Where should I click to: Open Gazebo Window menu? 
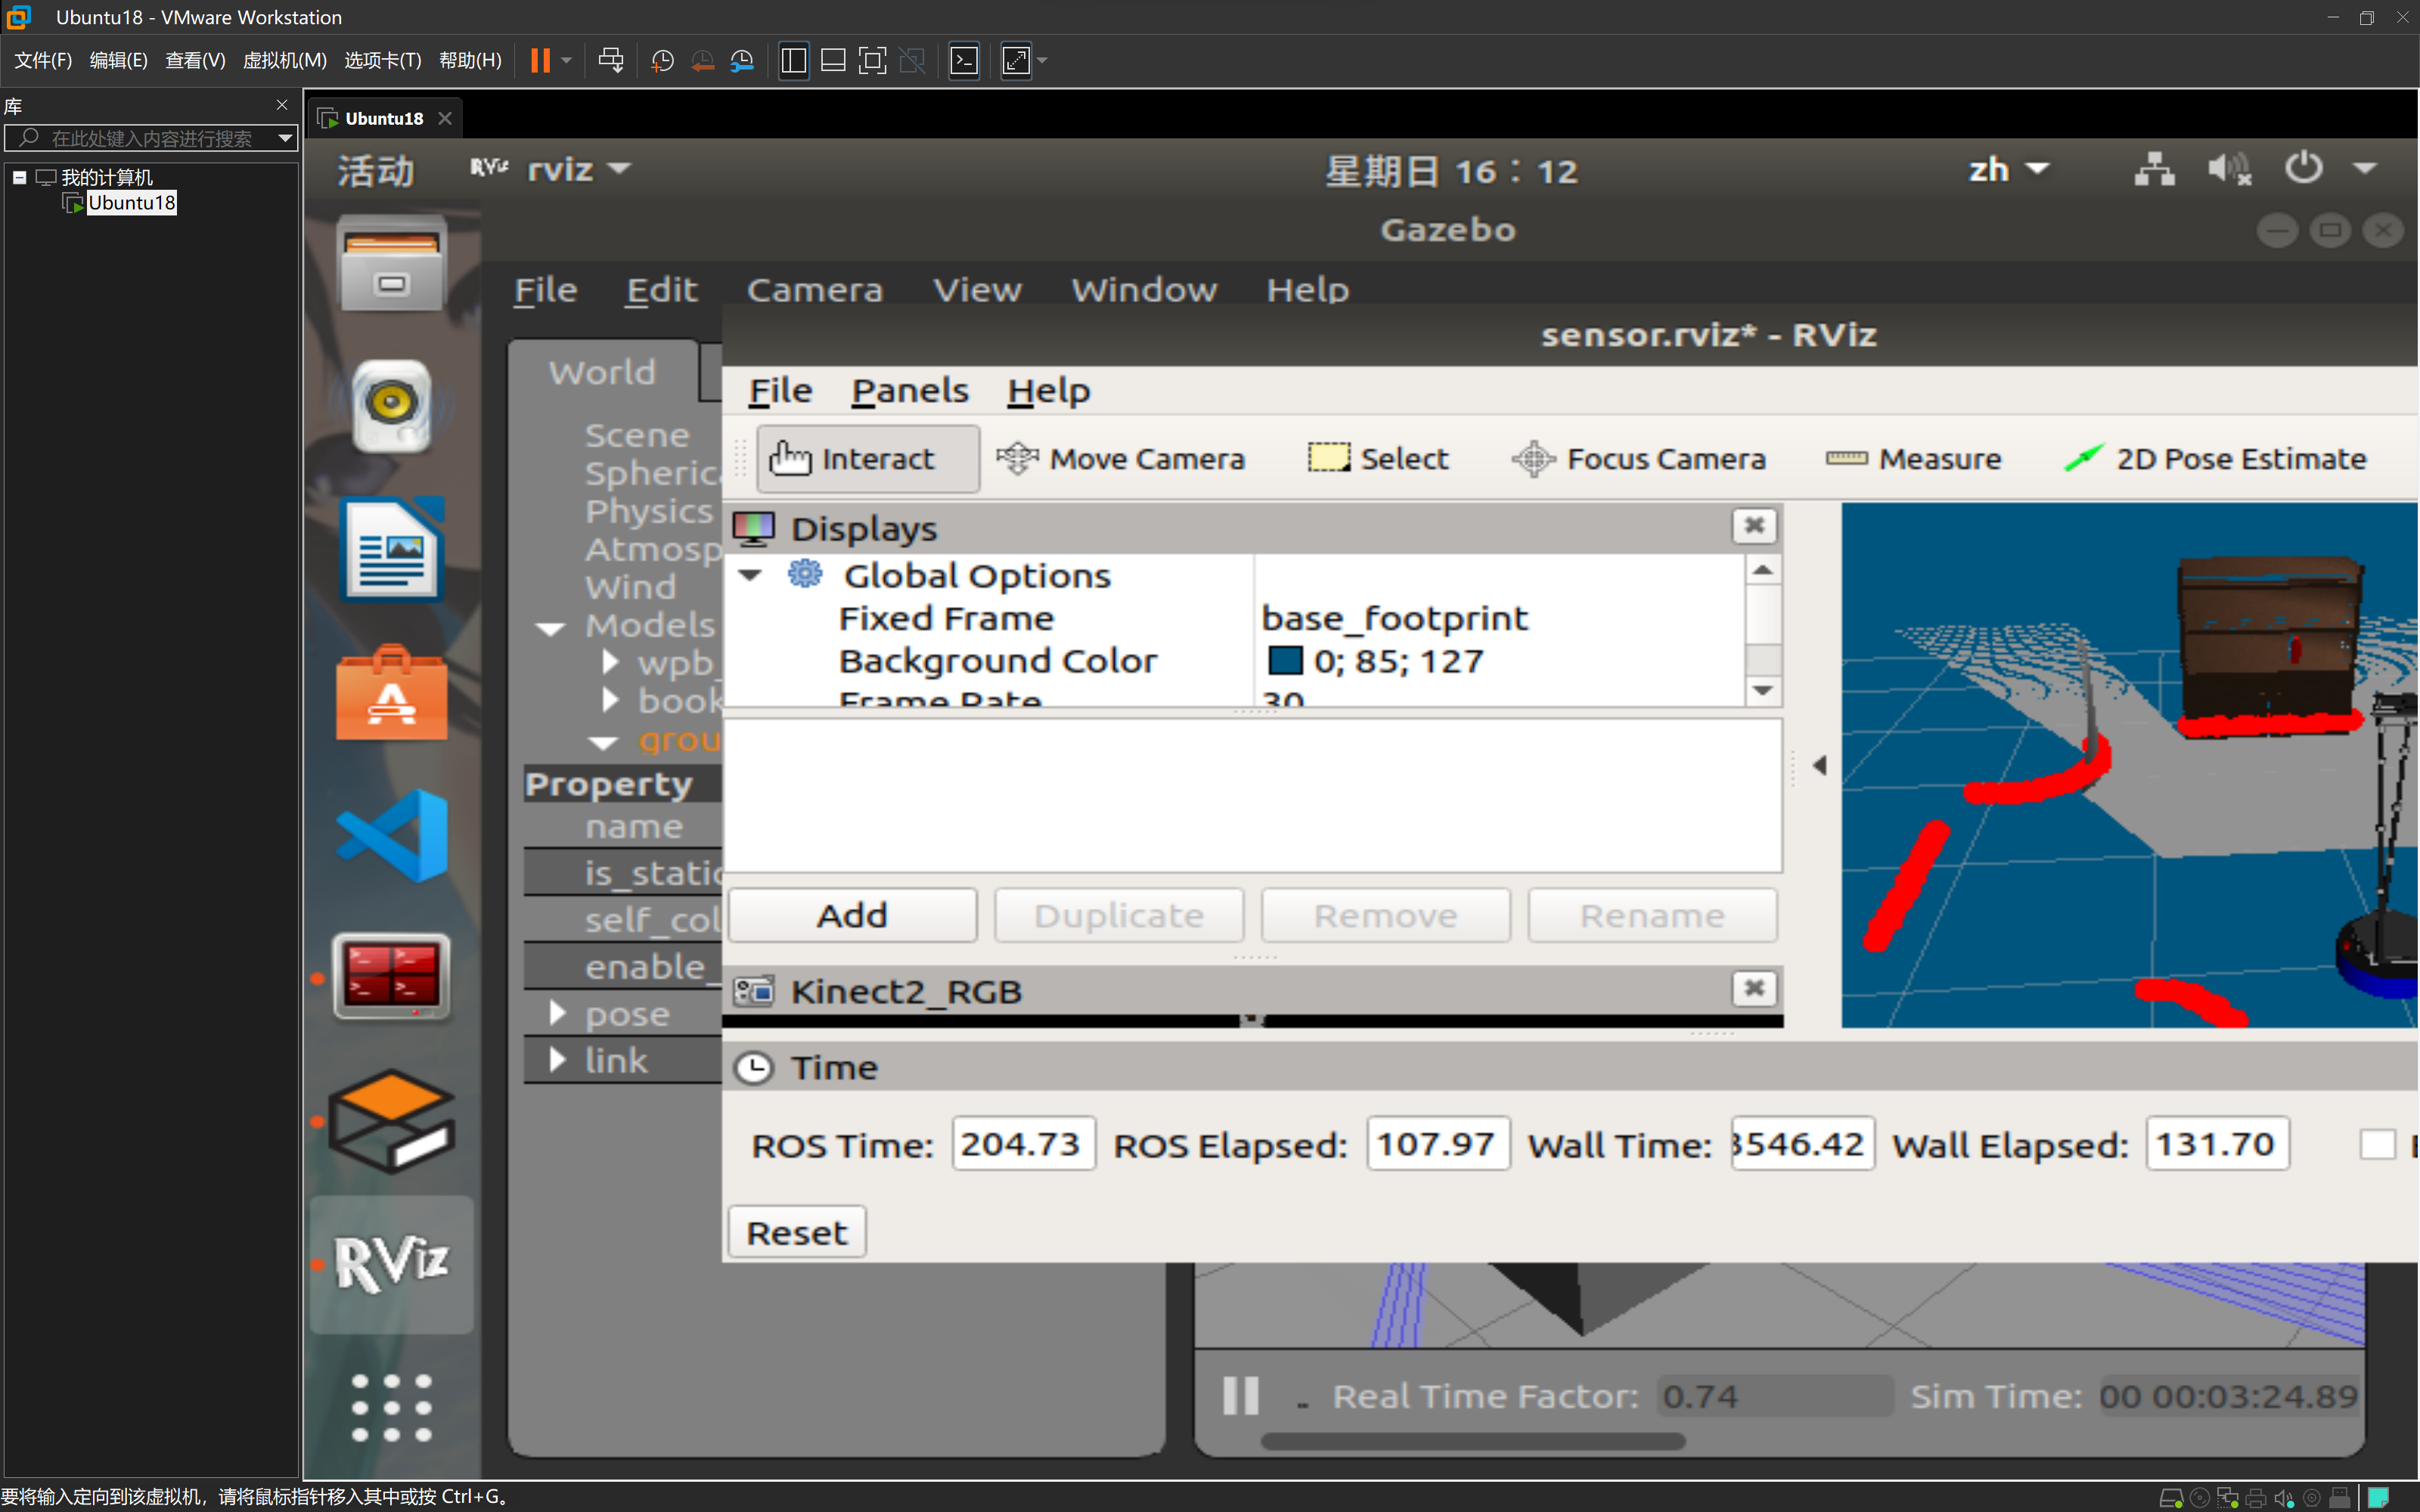pos(1144,290)
